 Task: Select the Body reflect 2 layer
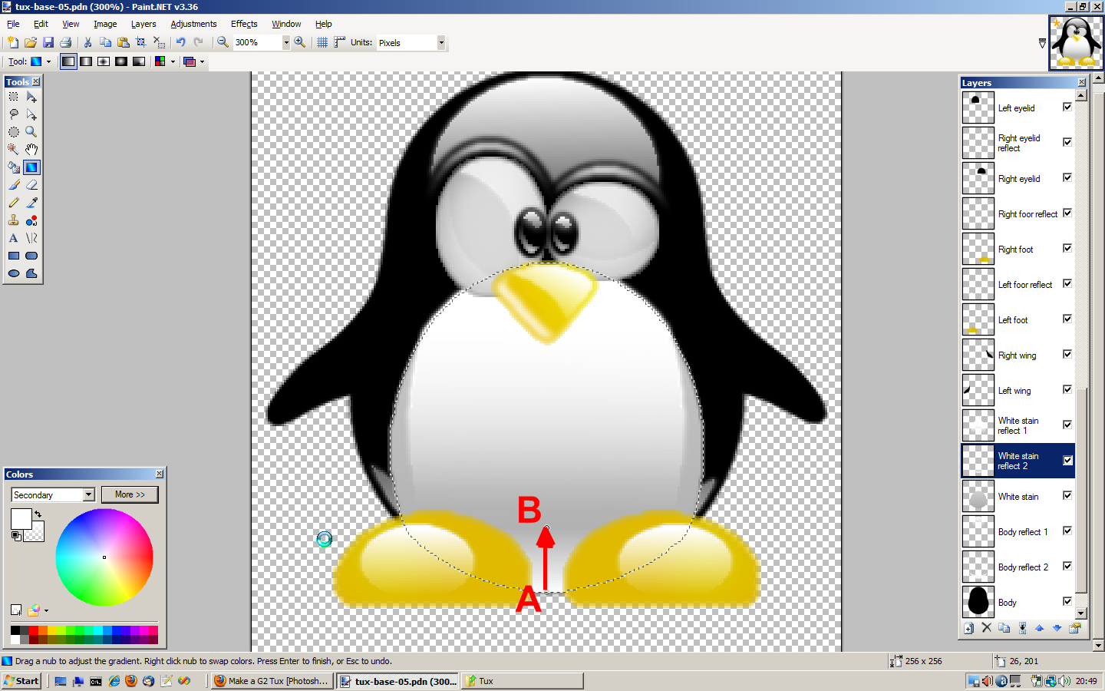coord(1018,567)
